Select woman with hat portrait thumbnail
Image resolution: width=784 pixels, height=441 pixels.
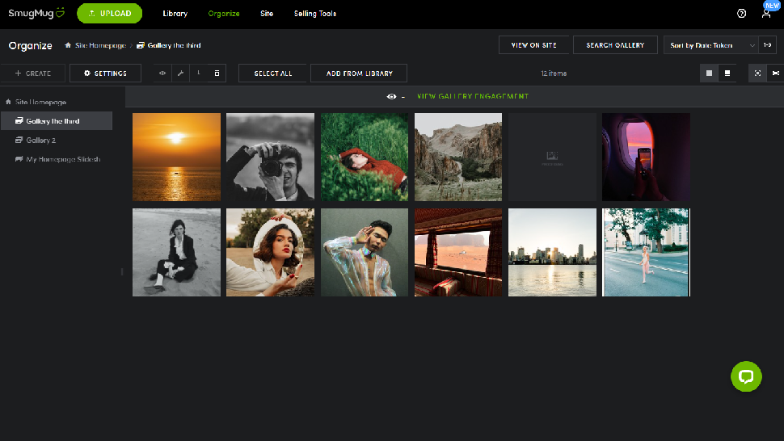[x=271, y=252]
